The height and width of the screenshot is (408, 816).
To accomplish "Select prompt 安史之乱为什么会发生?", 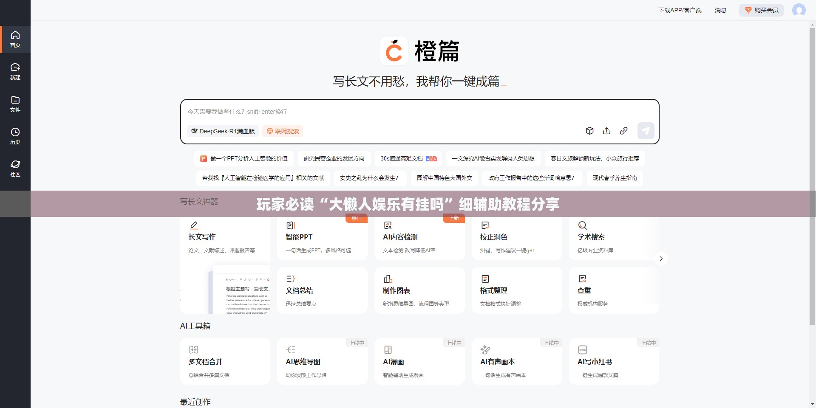I will coord(369,178).
